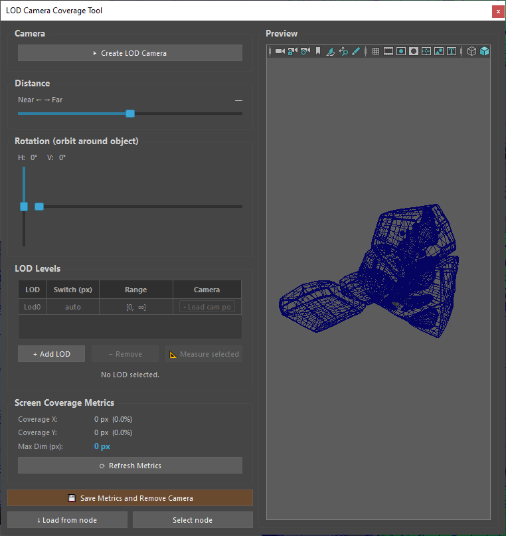Toggle the field chart icon

426,51
